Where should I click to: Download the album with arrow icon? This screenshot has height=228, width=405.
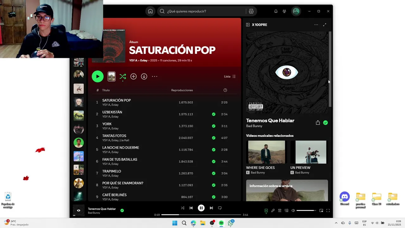pyautogui.click(x=144, y=76)
